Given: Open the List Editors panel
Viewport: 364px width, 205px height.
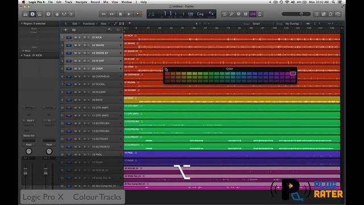Looking at the screenshot, I should point(316,14).
